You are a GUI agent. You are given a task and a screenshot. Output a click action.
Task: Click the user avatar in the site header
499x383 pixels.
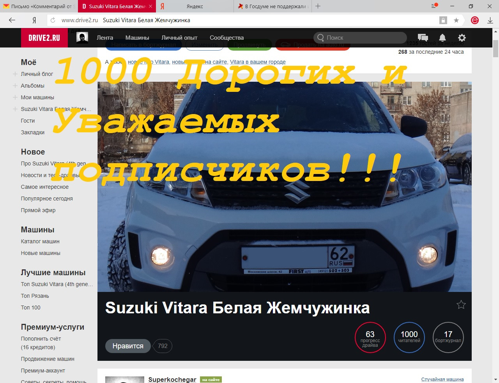click(82, 38)
